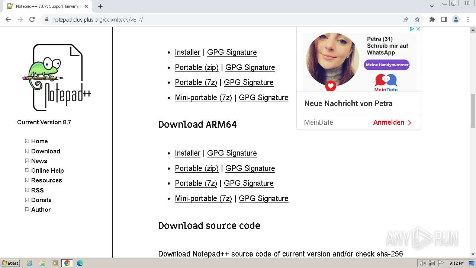Open Internet Explorer from taskbar
The width and height of the screenshot is (476, 268).
[x=30, y=263]
